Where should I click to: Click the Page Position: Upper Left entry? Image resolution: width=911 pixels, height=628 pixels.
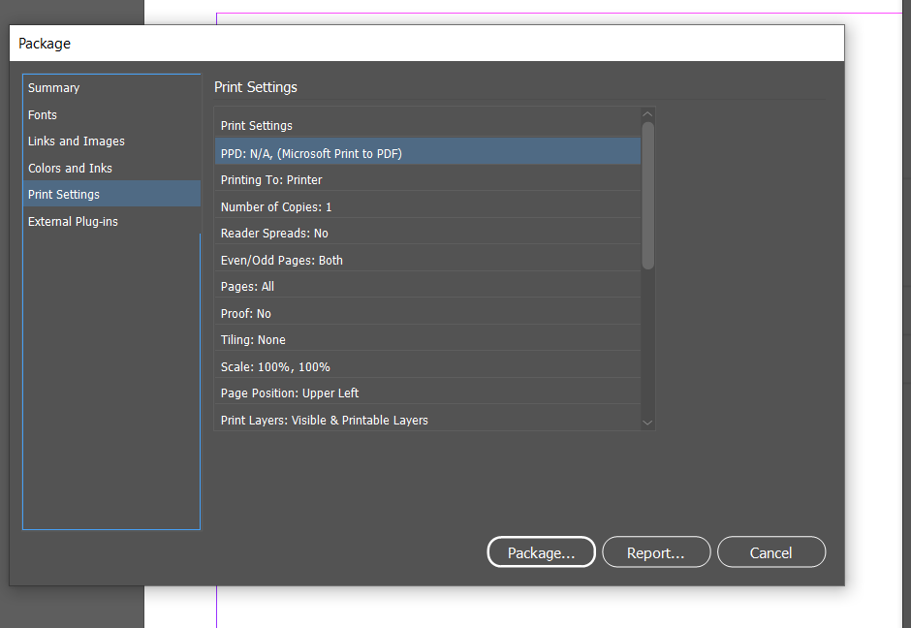tap(426, 392)
